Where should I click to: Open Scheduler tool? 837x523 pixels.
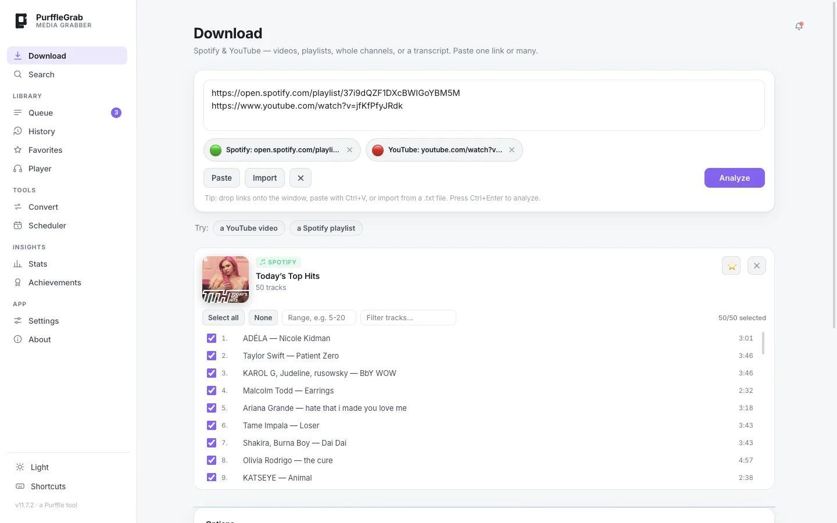67,225
